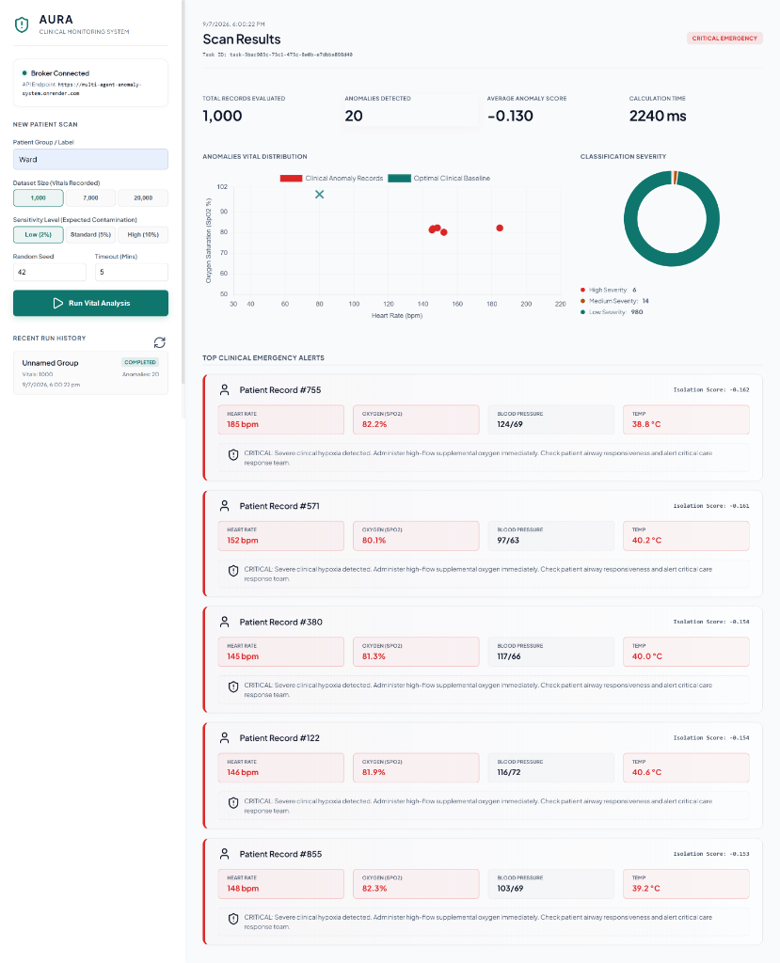
Task: Click the Patient Group / Label input field
Action: [90, 160]
